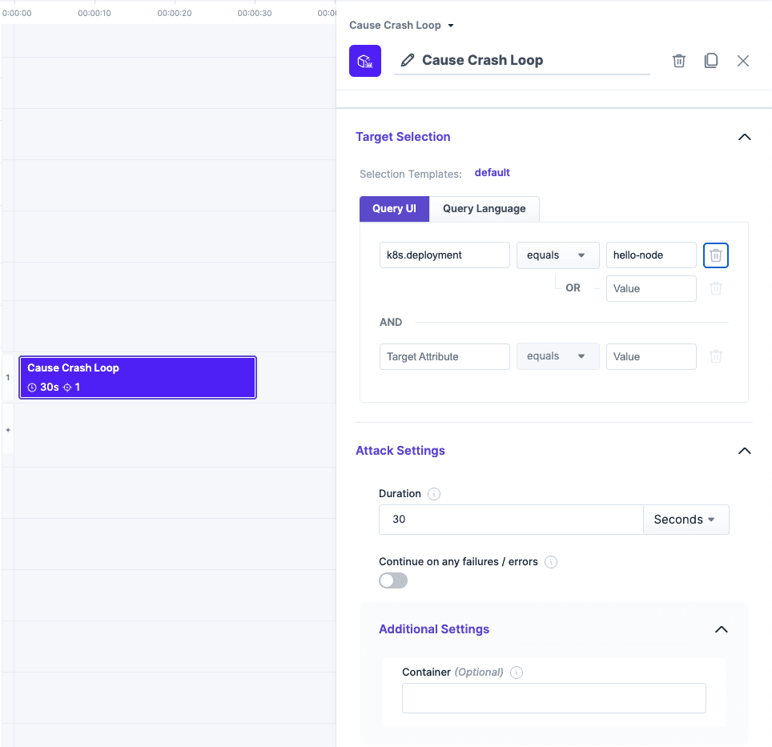Remove the k8s.deployment condition with its trash icon

[715, 255]
